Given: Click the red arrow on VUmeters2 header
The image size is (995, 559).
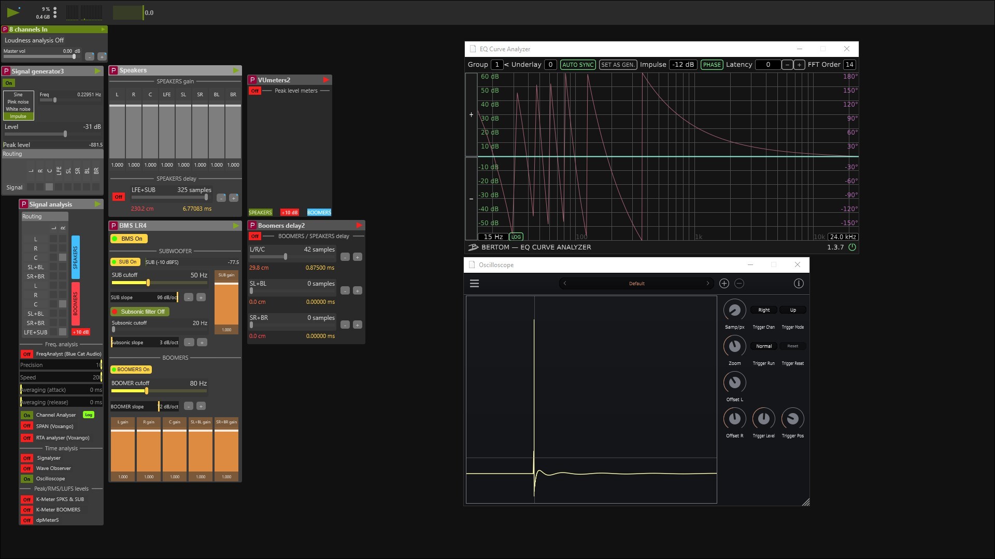Looking at the screenshot, I should (326, 80).
